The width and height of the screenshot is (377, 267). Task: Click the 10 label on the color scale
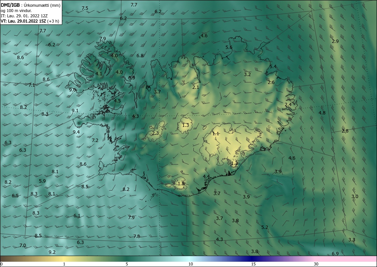coord(191,264)
